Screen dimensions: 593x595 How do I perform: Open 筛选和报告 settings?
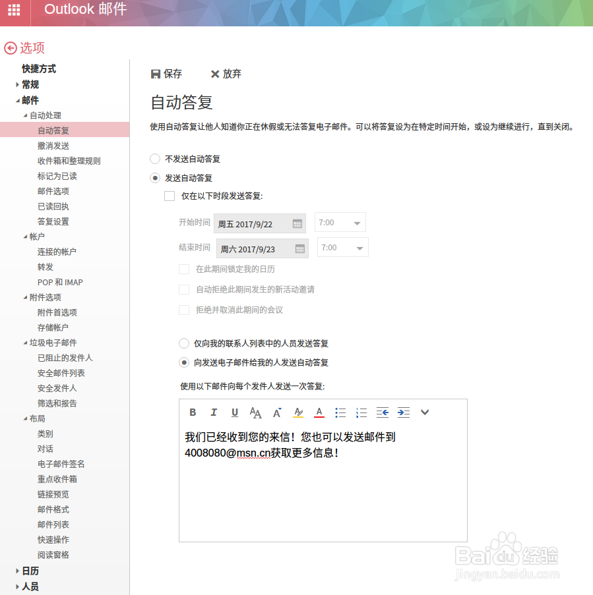(57, 403)
